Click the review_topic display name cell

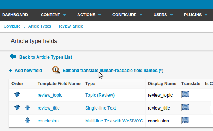pyautogui.click(x=160, y=95)
